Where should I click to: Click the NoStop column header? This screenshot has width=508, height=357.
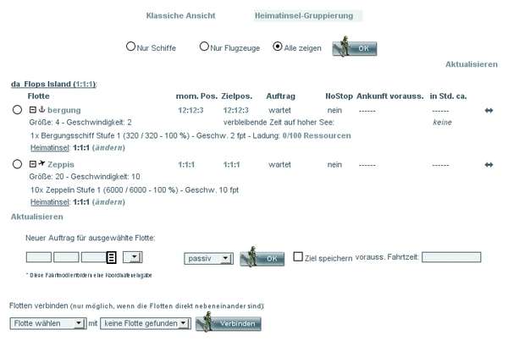(339, 96)
